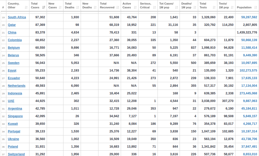Open Belgium population 11,588,414 link

(x=249, y=48)
